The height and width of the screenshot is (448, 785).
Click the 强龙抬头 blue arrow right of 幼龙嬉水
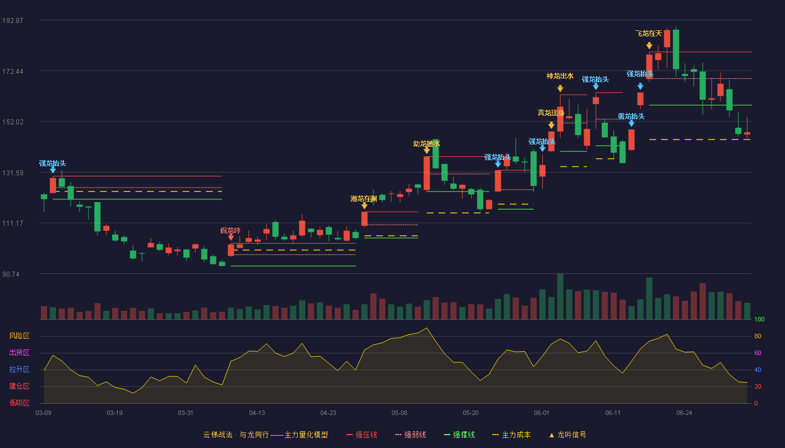tap(498, 164)
